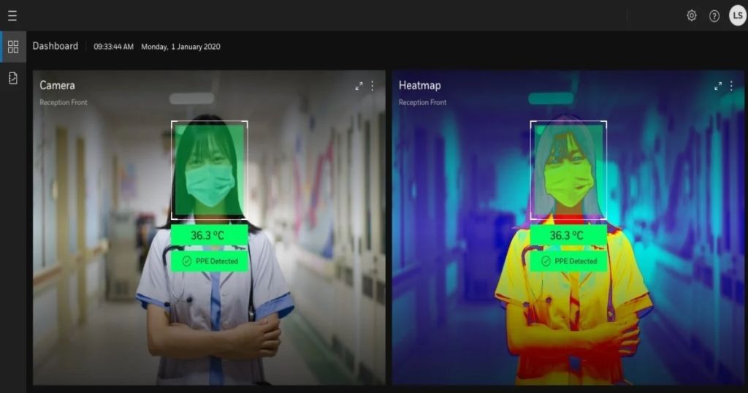Click Reception Front under Camera
748x393 pixels.
(64, 102)
